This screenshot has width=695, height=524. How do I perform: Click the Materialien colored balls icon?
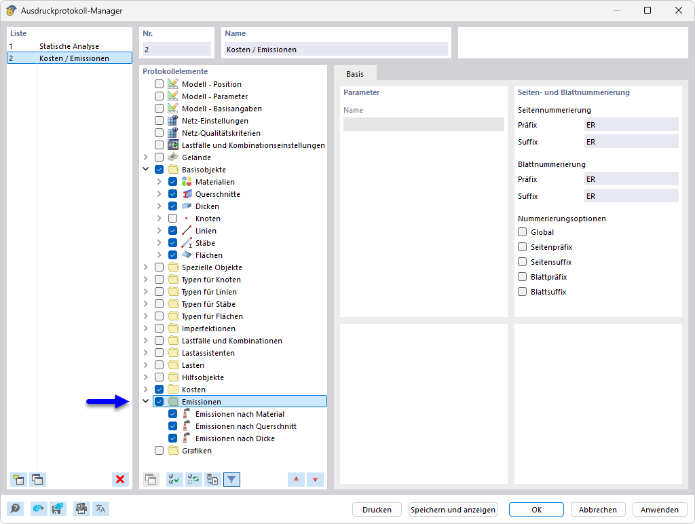tap(187, 182)
